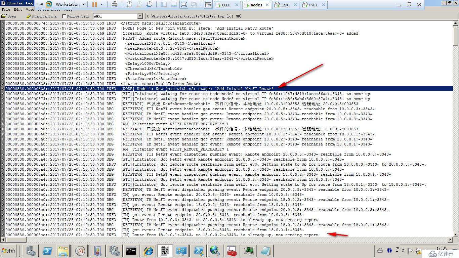Select the 'waiting for route to node Node3' line
The height and width of the screenshot is (258, 459).
tap(228, 99)
